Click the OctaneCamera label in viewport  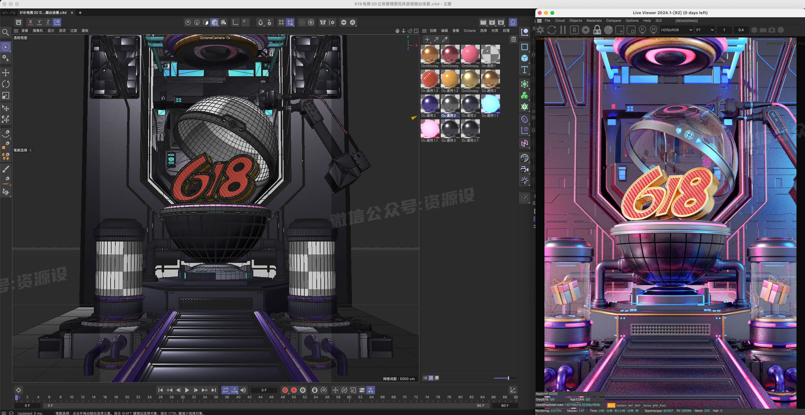pos(212,38)
